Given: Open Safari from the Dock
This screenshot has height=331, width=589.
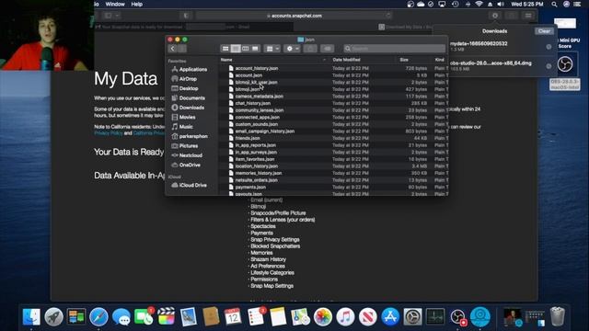Looking at the screenshot, I should (x=98, y=316).
